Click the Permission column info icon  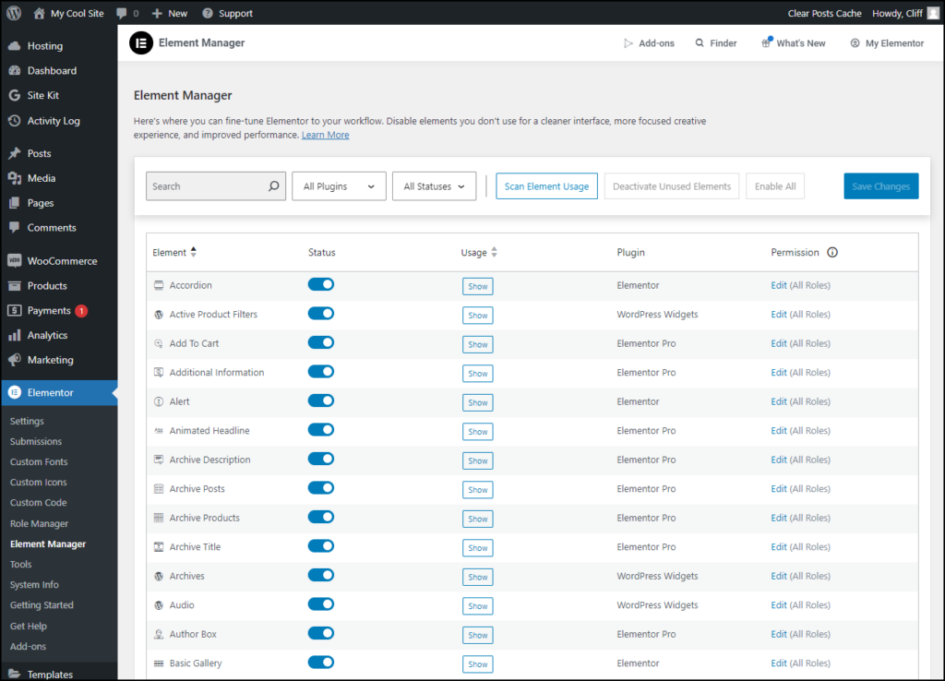click(x=833, y=252)
